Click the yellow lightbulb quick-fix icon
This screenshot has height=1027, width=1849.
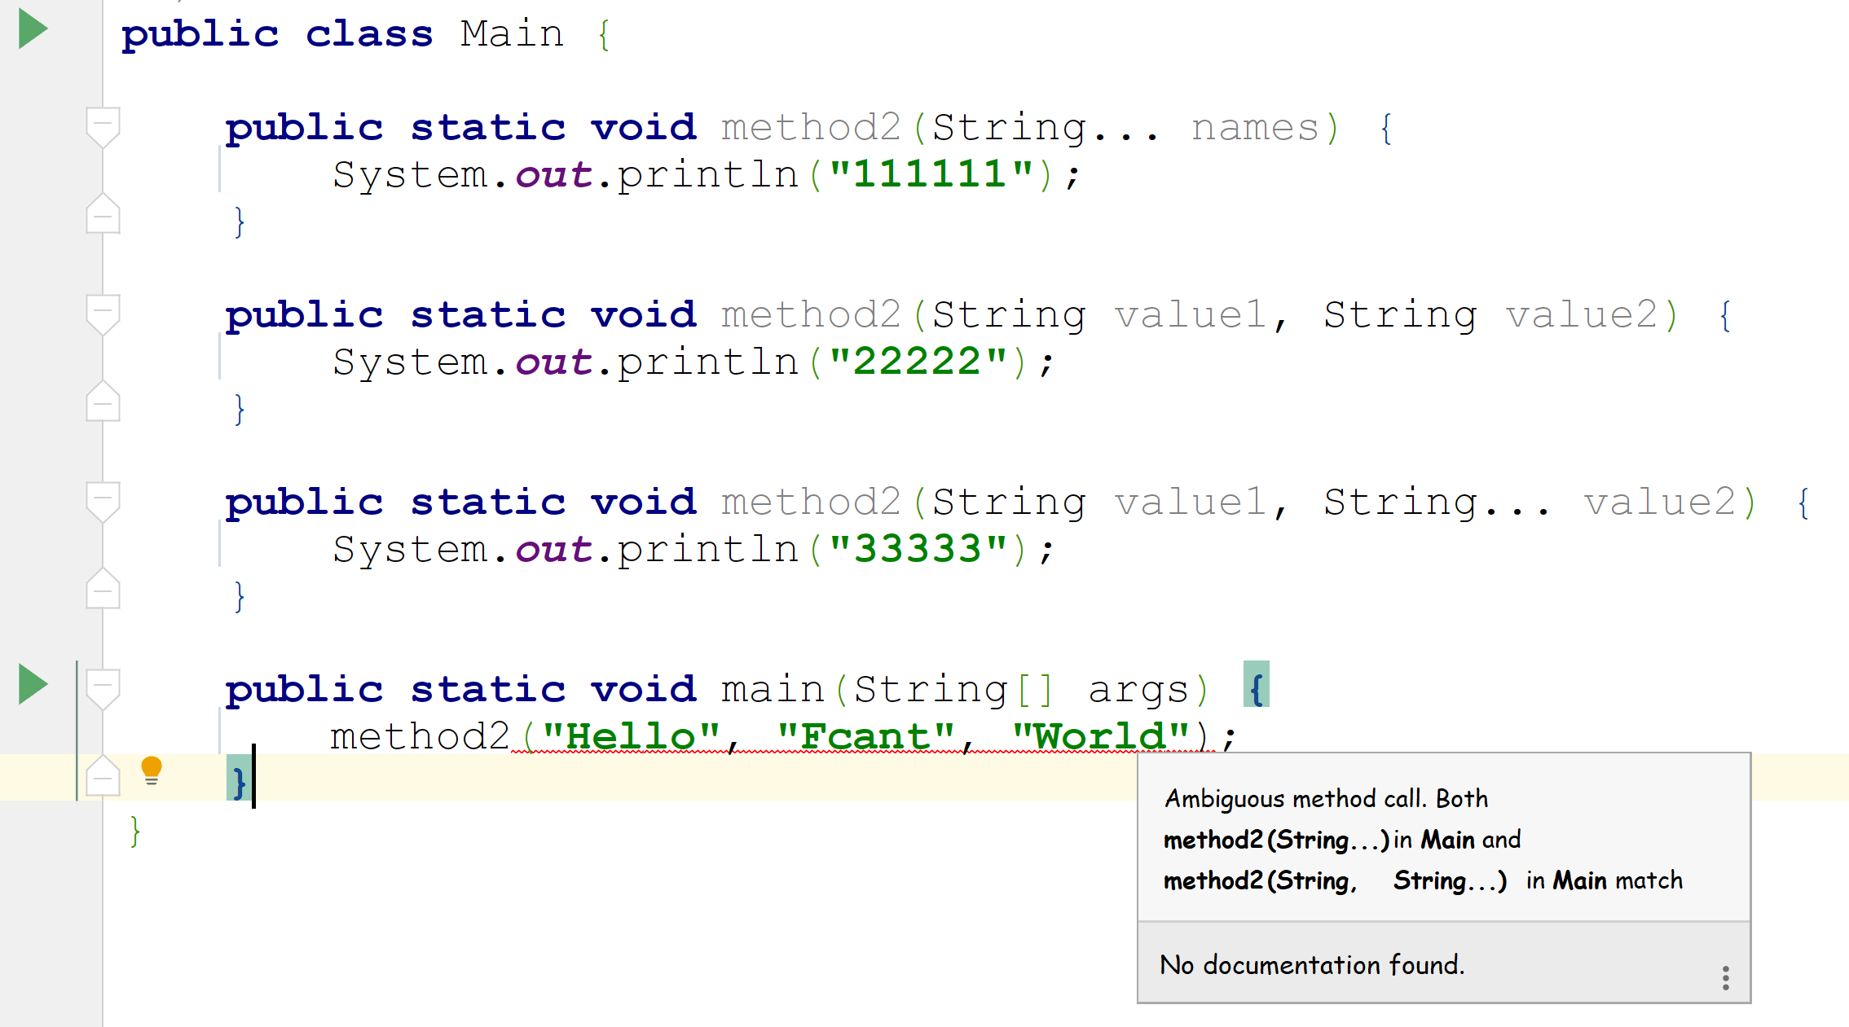click(152, 770)
